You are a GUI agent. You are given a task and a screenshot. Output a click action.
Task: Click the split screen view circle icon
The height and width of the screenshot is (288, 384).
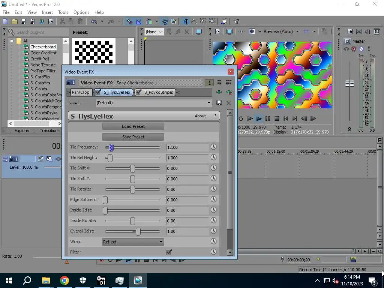click(252, 31)
